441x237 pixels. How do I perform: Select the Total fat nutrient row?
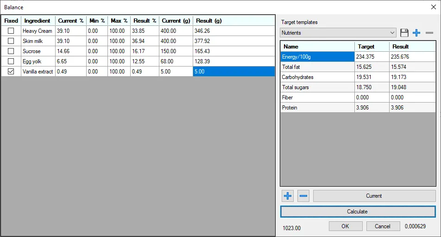358,67
